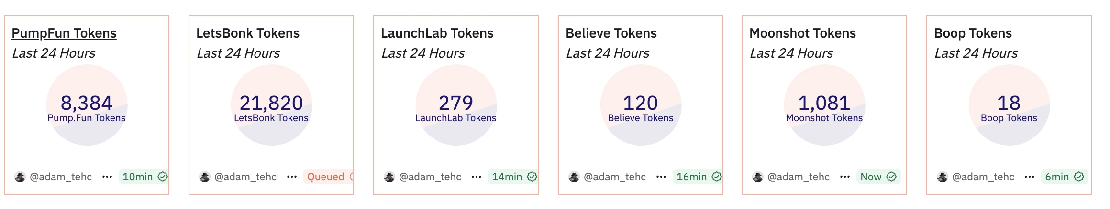Click the checkmark icon beside 16min
The height and width of the screenshot is (209, 1110).
click(x=716, y=177)
